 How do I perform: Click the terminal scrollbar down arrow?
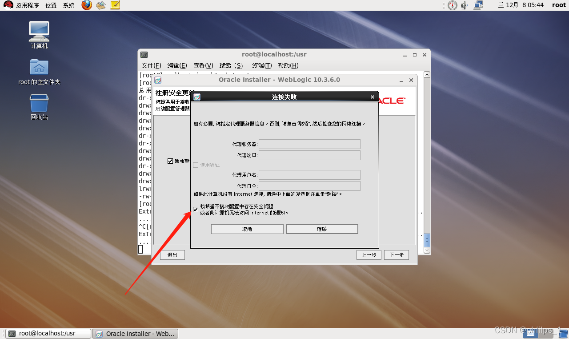point(427,250)
